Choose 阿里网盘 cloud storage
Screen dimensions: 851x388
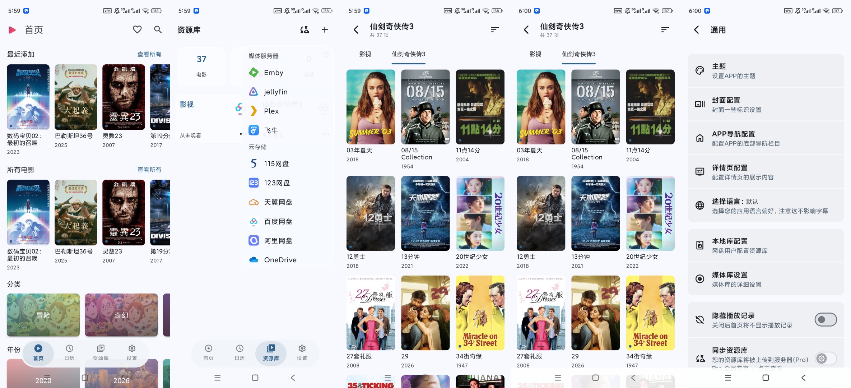click(x=287, y=241)
